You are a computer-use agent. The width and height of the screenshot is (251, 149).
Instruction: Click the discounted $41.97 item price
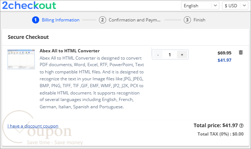(x=224, y=60)
